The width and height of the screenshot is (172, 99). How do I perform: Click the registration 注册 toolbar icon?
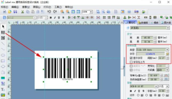pos(136,12)
